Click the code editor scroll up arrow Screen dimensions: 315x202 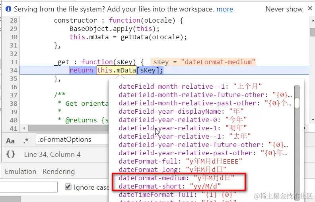click(313, 21)
